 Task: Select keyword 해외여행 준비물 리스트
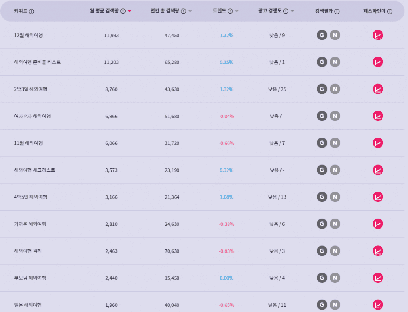[x=37, y=62]
